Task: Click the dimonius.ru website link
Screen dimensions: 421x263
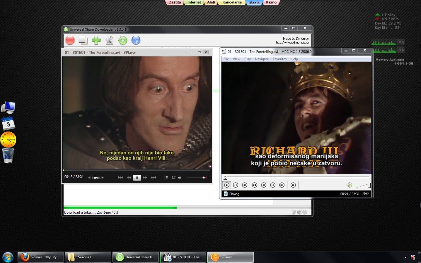Action: click(292, 42)
